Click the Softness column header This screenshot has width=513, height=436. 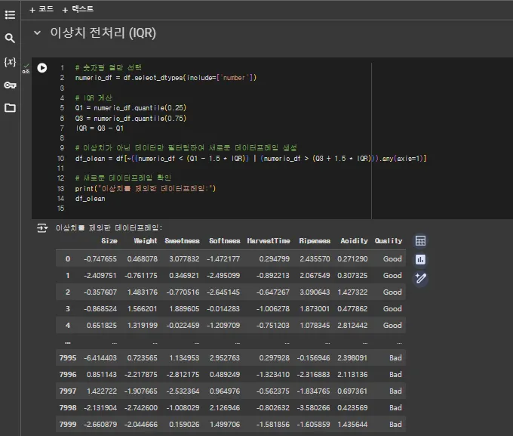(x=225, y=241)
